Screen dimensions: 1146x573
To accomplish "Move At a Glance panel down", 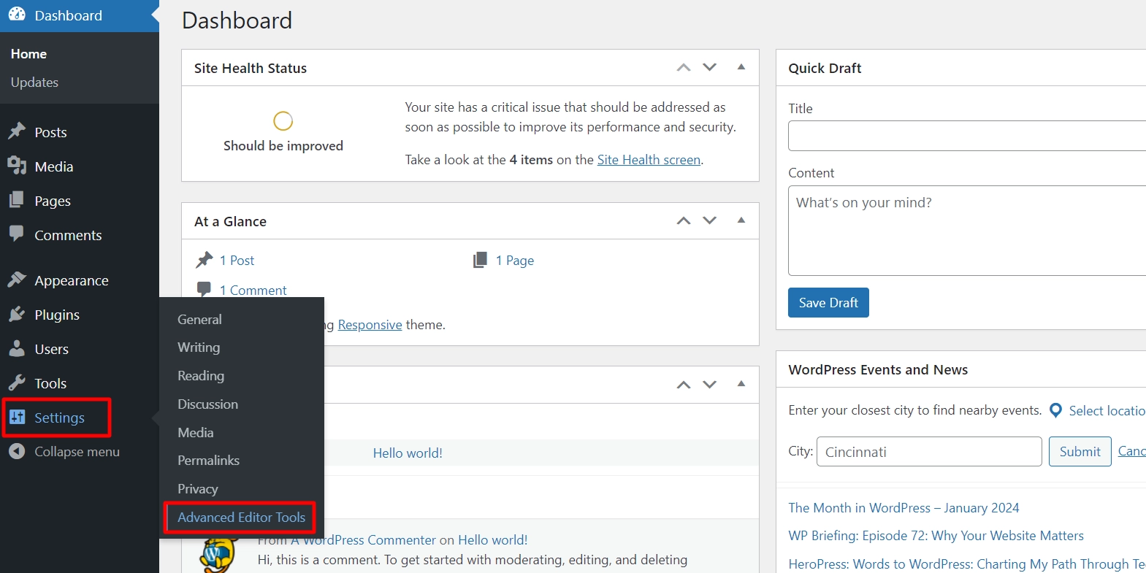I will 709,220.
